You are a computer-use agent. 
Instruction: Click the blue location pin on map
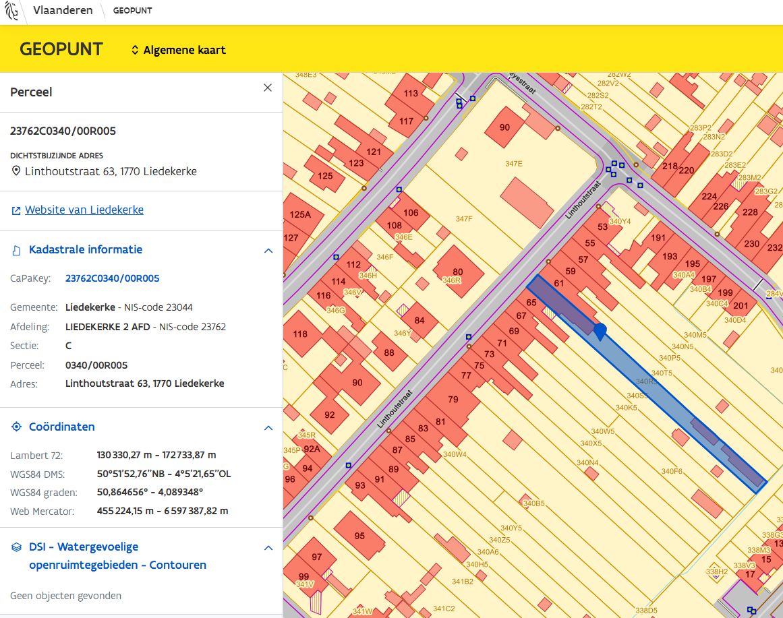pyautogui.click(x=600, y=329)
